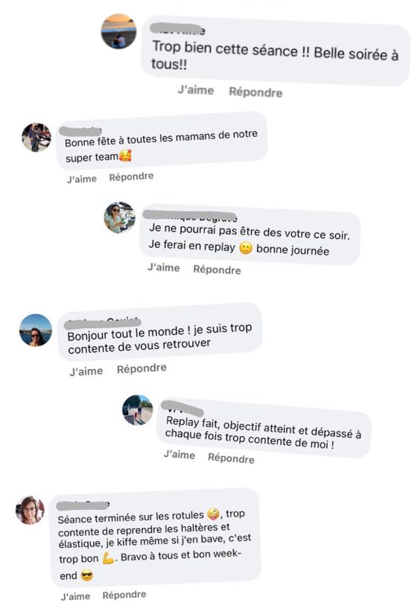Click Répondre under "Replay fait, objectif atteint" comment
The height and width of the screenshot is (614, 417).
231,458
